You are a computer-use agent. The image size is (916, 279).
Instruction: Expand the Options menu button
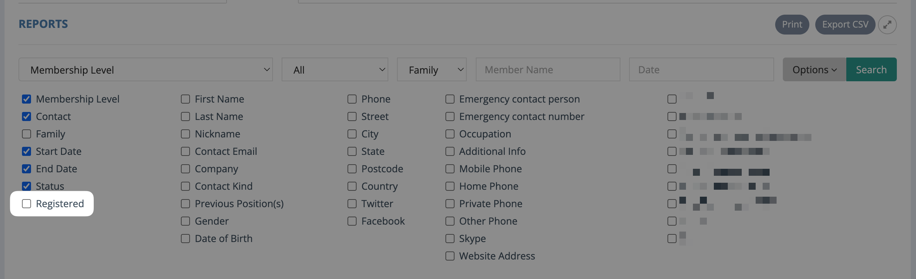click(814, 70)
